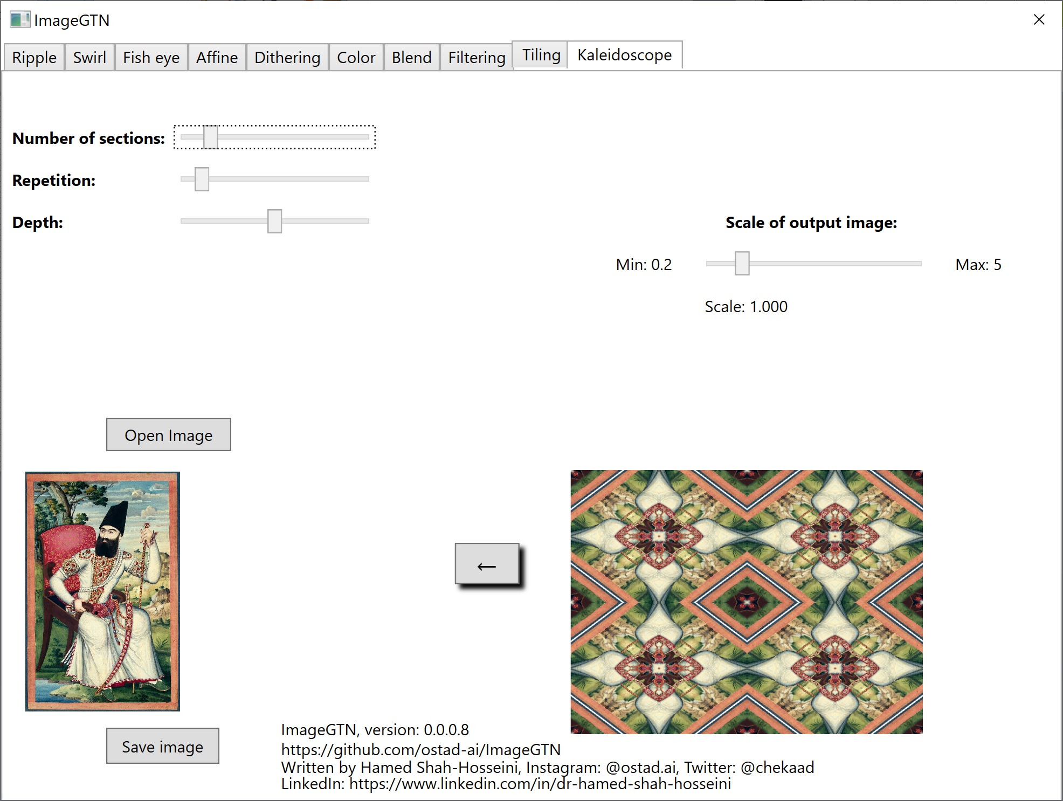1063x801 pixels.
Task: Click the Depth slider handle
Action: pos(274,221)
